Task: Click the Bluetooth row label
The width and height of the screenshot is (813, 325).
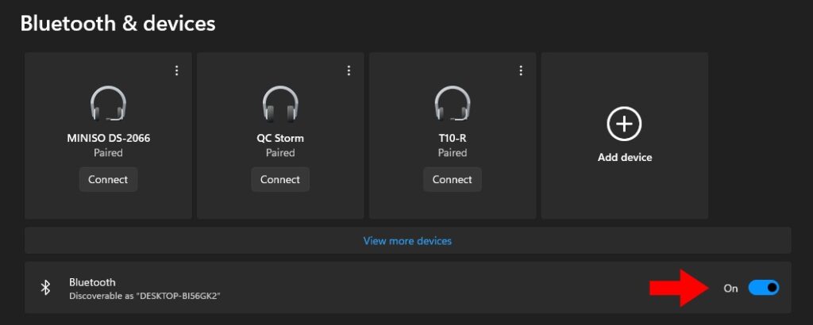Action: [x=92, y=281]
